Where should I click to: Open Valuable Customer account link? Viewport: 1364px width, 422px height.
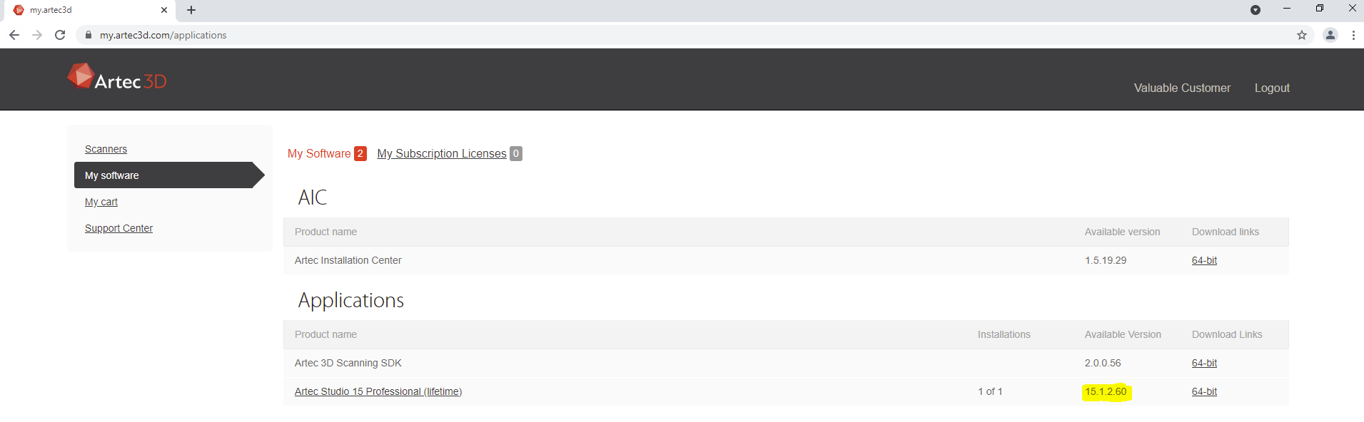[x=1182, y=88]
